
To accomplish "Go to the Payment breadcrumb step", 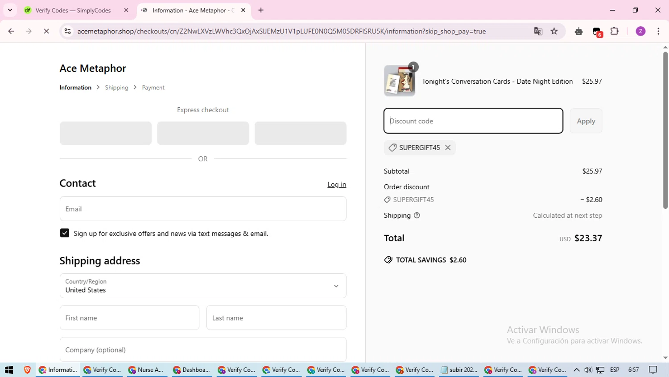I will (153, 88).
